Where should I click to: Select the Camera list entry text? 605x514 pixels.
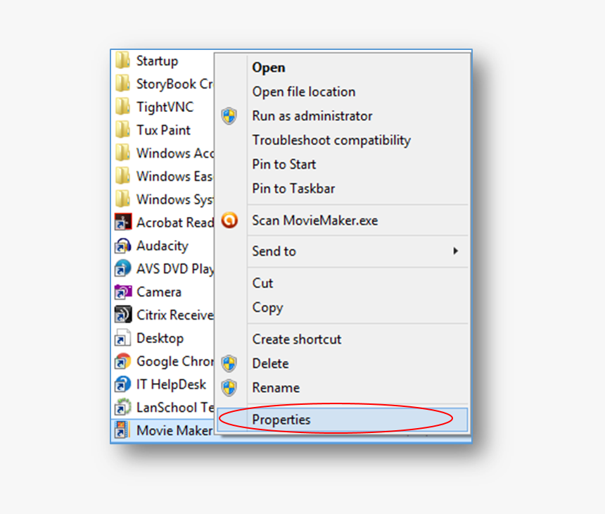click(159, 292)
